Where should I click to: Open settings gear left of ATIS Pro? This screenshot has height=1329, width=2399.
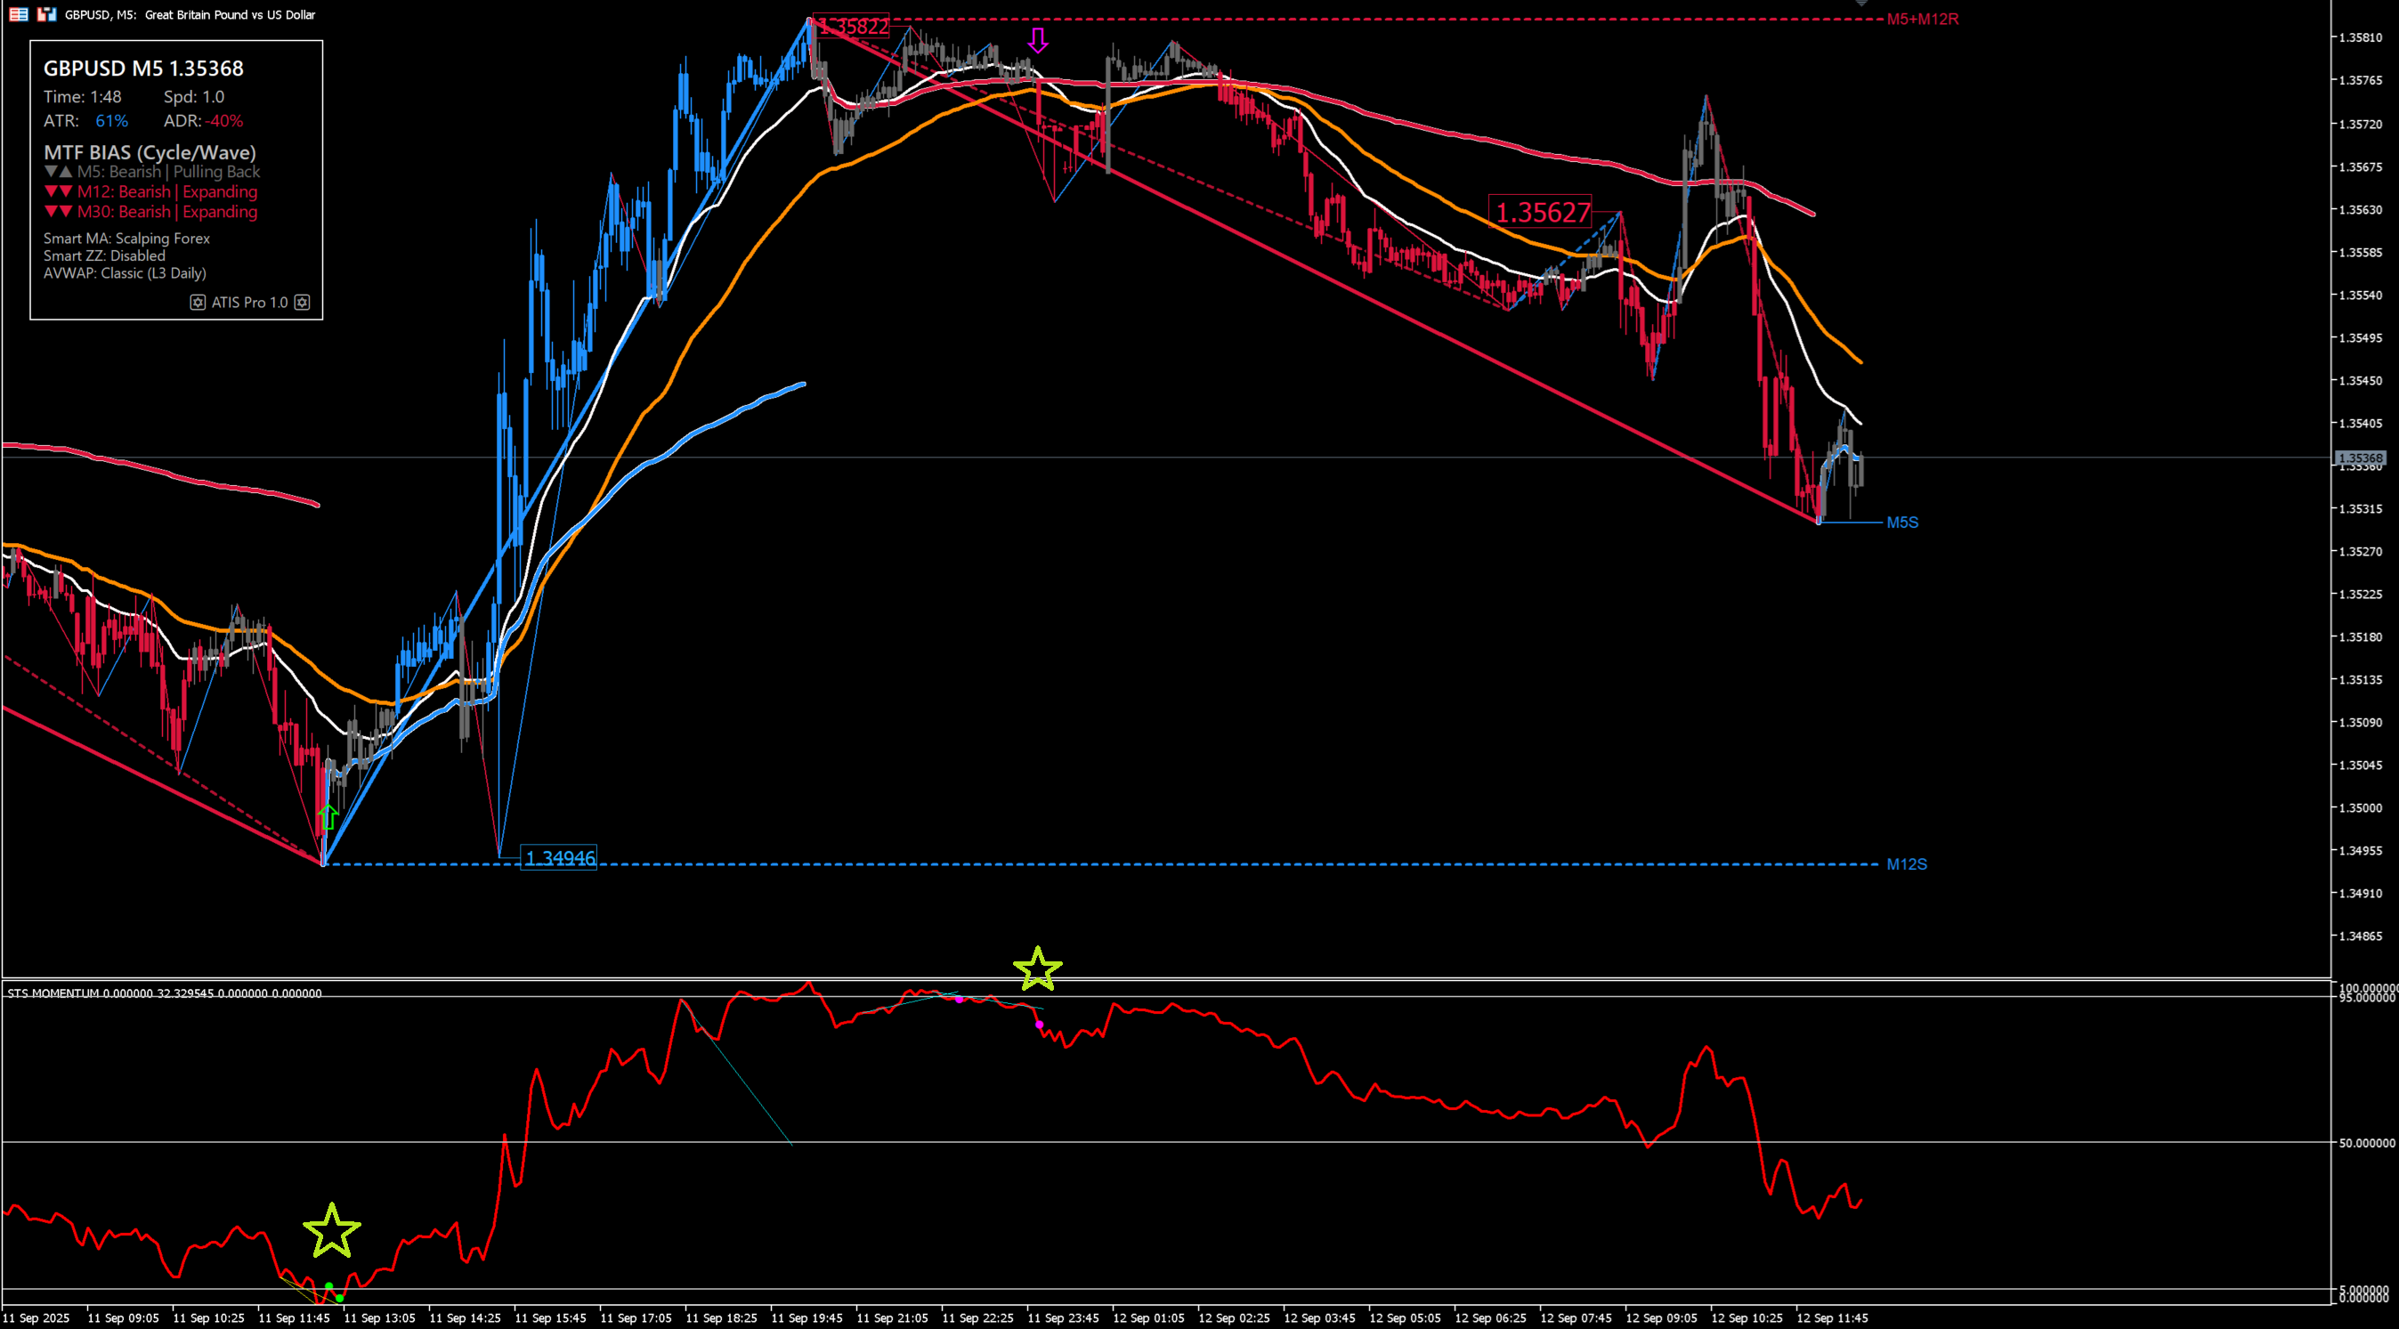point(198,303)
